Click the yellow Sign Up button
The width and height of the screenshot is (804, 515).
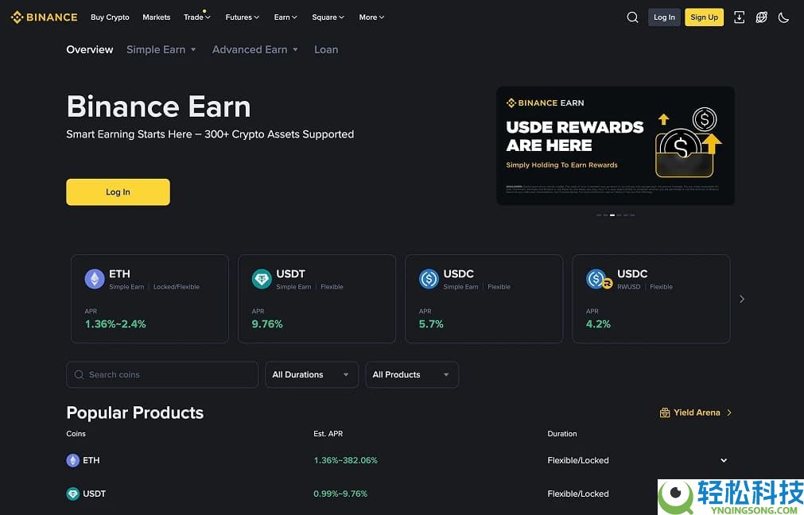pyautogui.click(x=704, y=17)
